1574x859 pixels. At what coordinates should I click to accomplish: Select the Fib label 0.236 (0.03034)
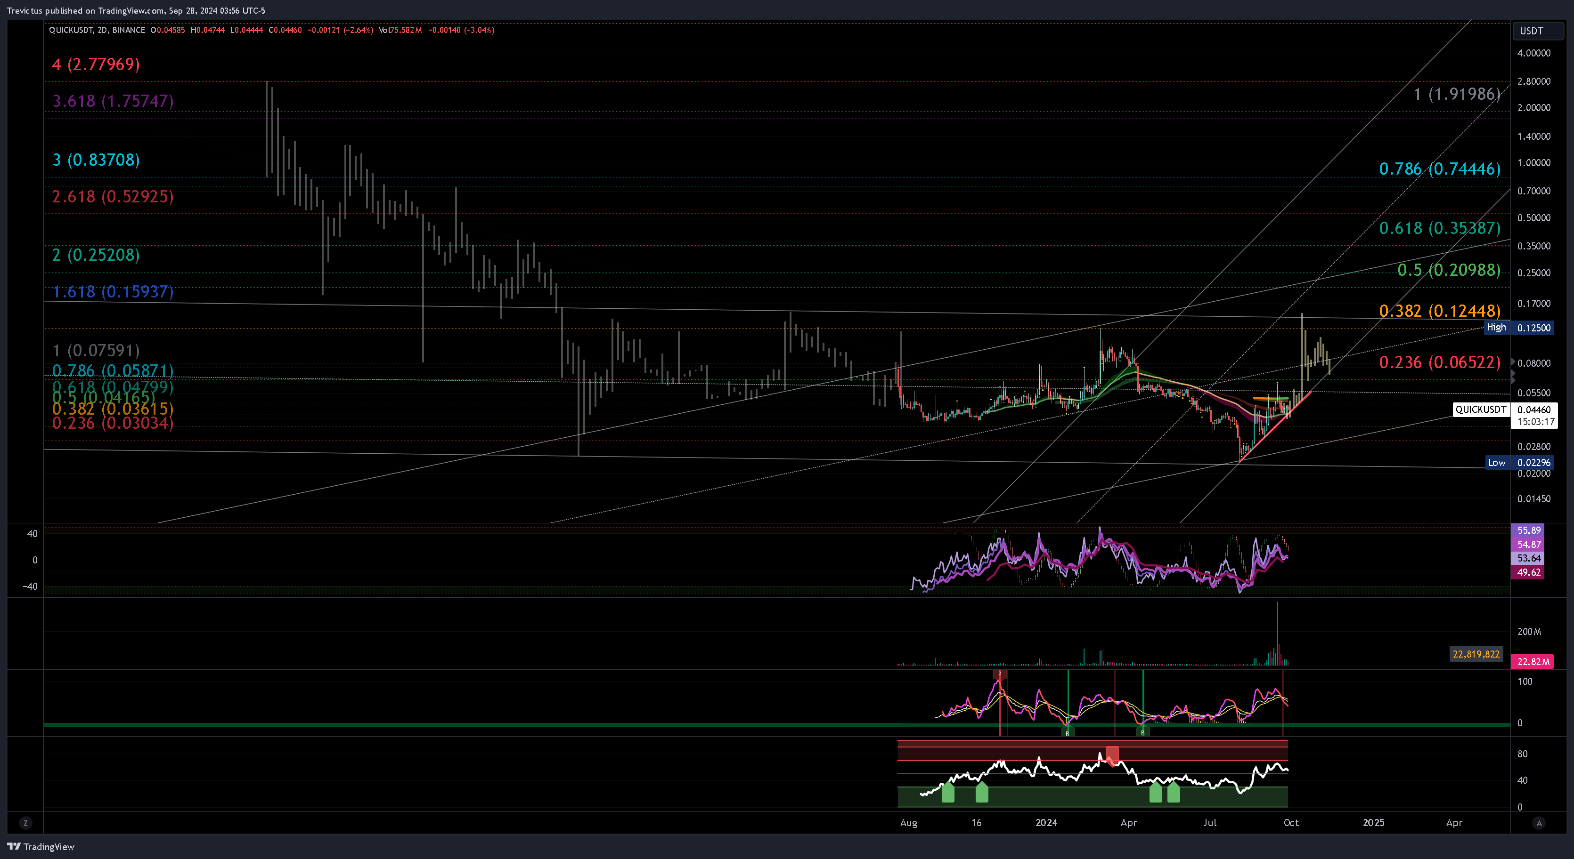(x=113, y=423)
